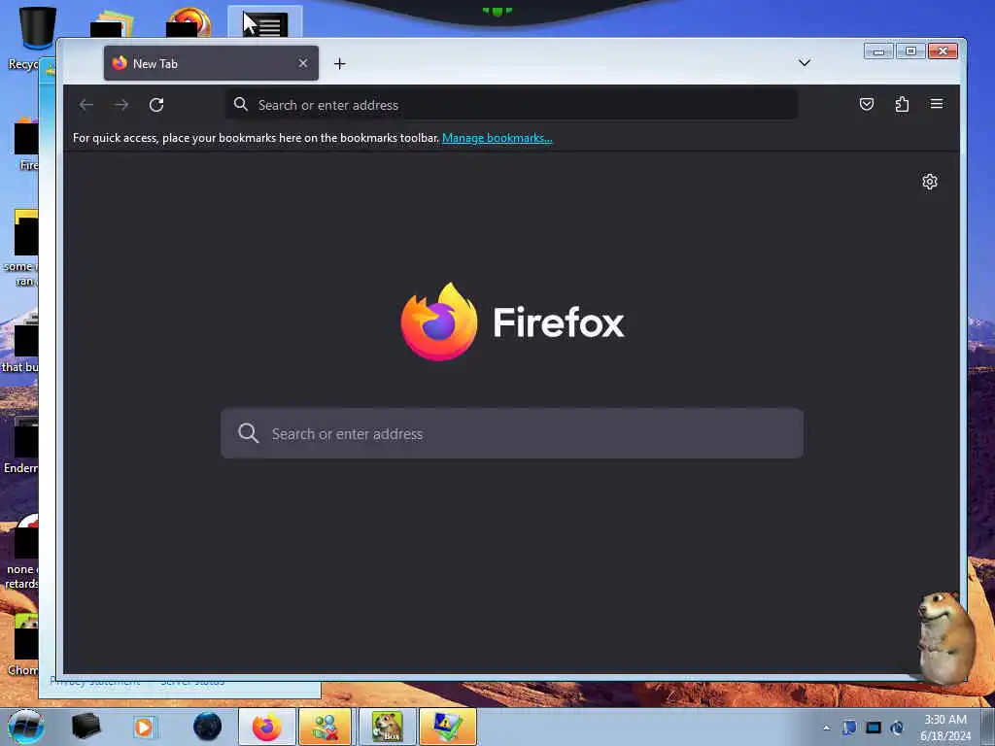Click the address bar at the top
This screenshot has width=995, height=746.
pos(511,105)
